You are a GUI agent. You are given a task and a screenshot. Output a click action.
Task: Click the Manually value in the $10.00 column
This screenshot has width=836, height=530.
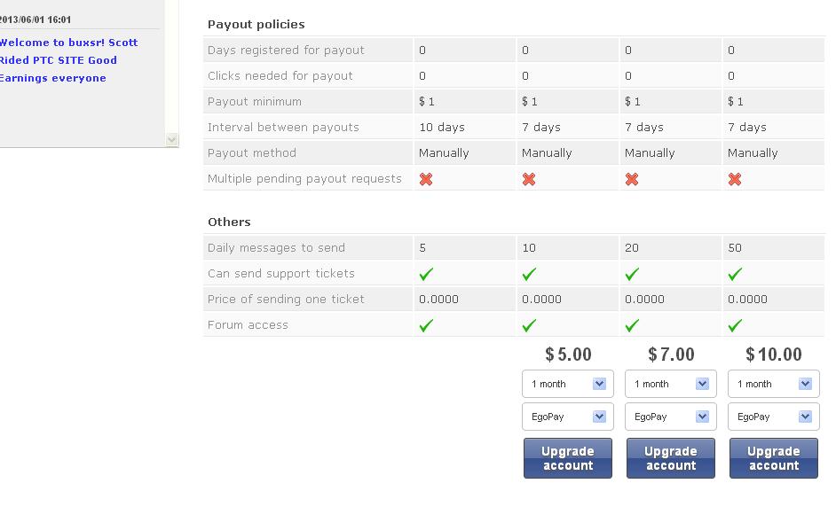(x=753, y=152)
